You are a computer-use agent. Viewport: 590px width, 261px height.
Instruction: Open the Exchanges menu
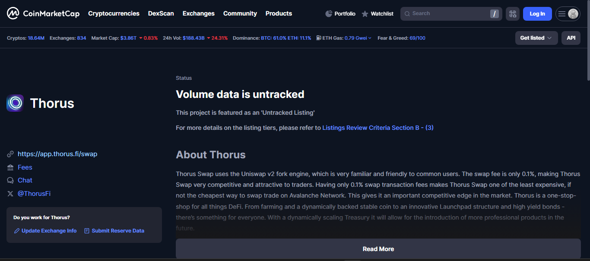click(x=199, y=13)
